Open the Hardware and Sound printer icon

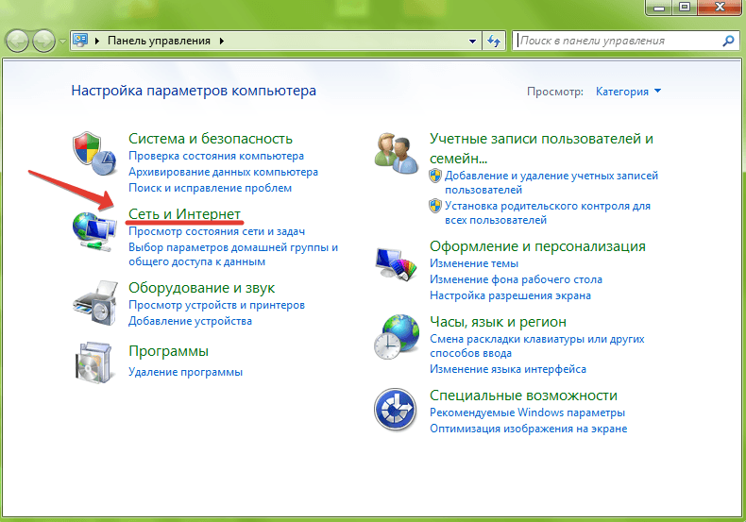pos(95,303)
